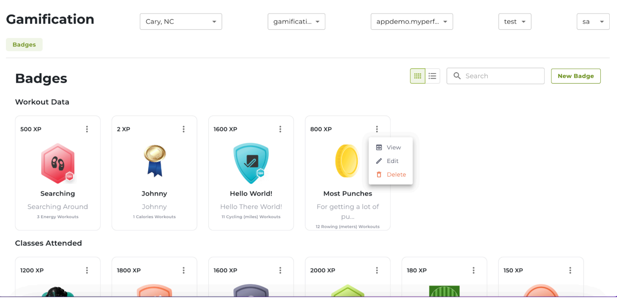Click the teal shield Hello World! icon
The image size is (617, 298).
pyautogui.click(x=251, y=163)
